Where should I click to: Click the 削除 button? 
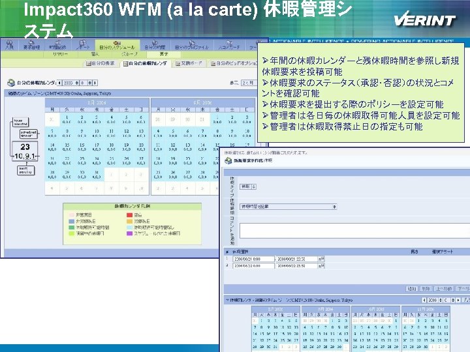click(x=426, y=289)
